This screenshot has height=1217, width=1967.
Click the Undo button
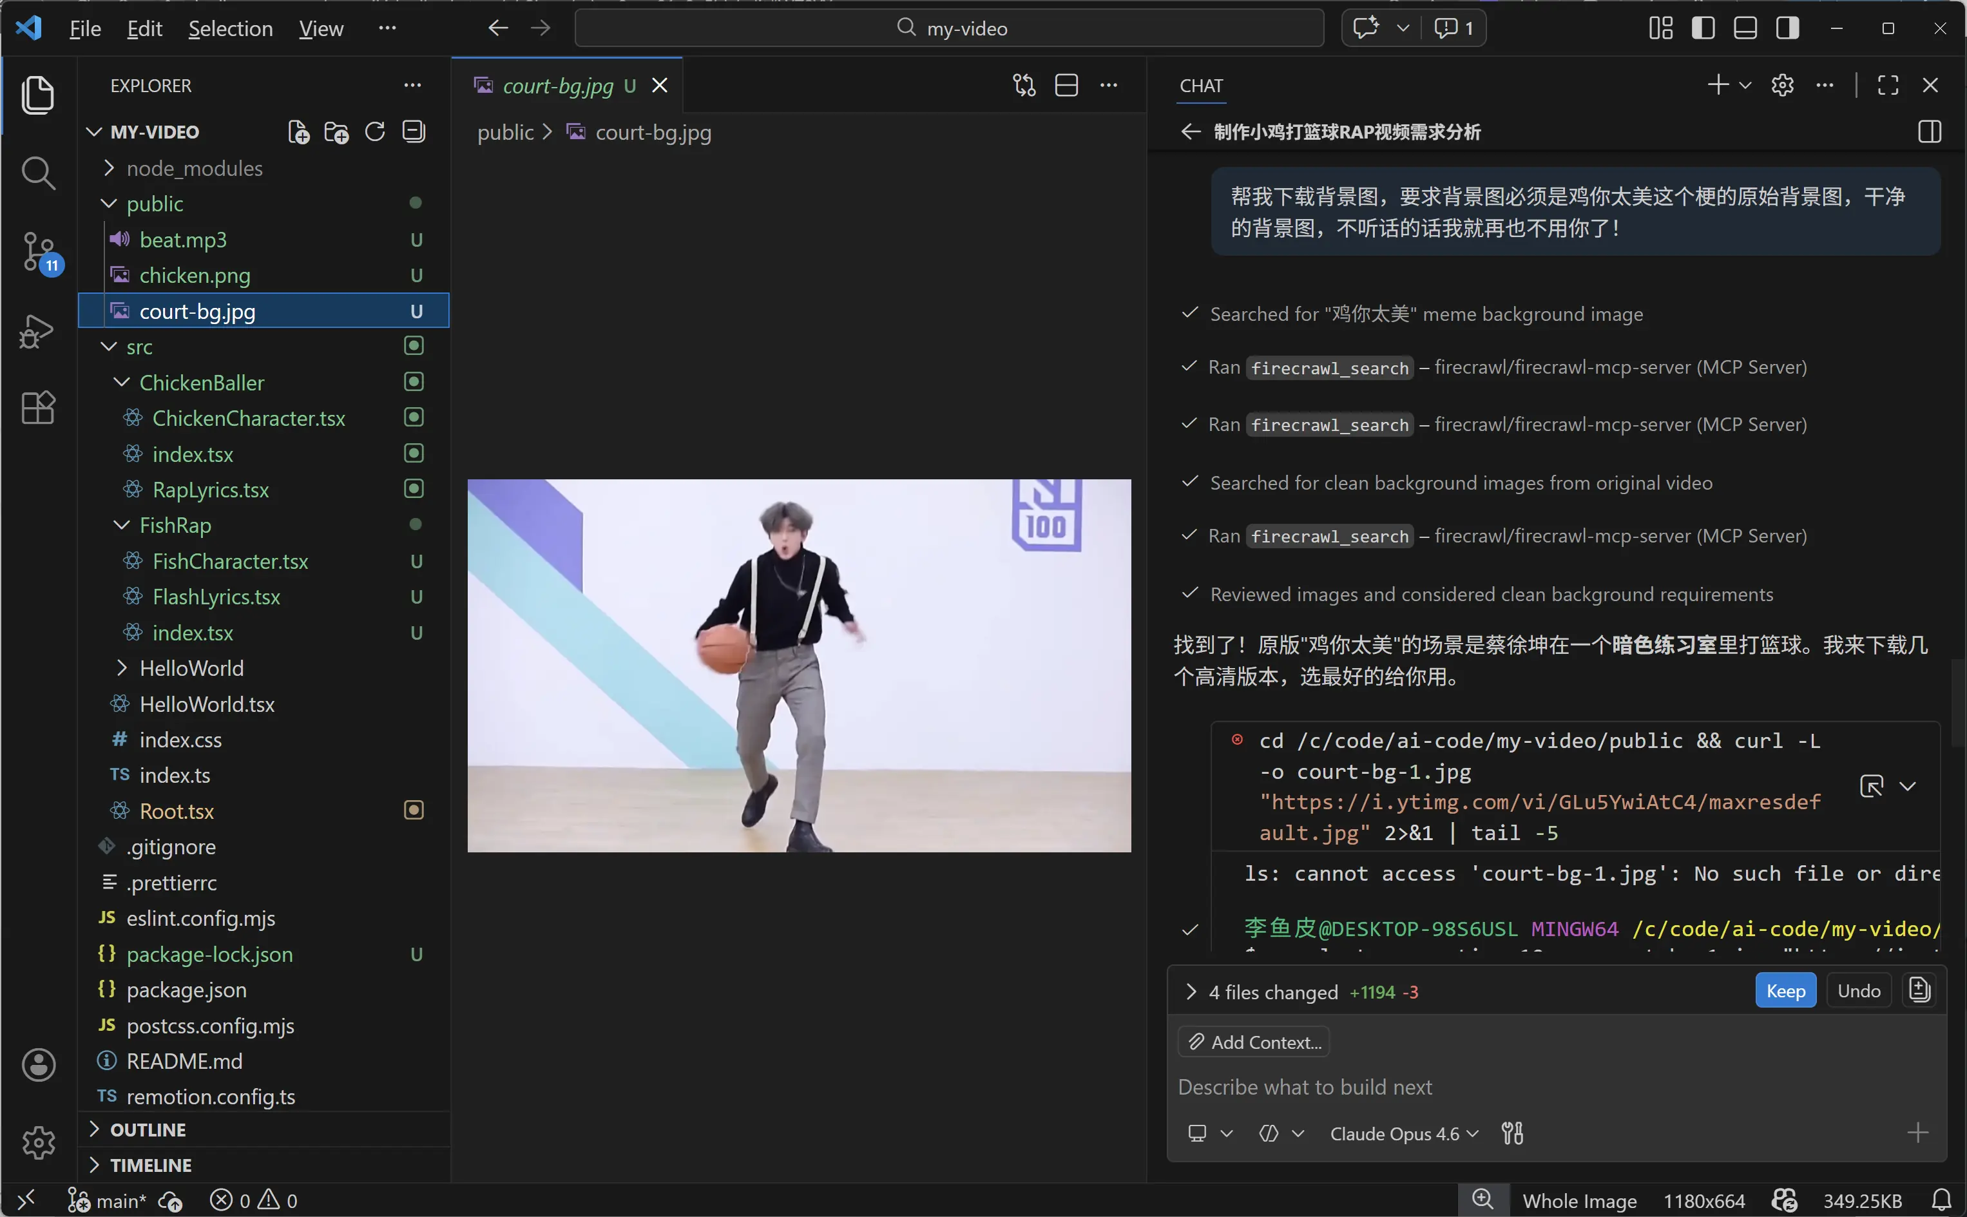pos(1858,991)
